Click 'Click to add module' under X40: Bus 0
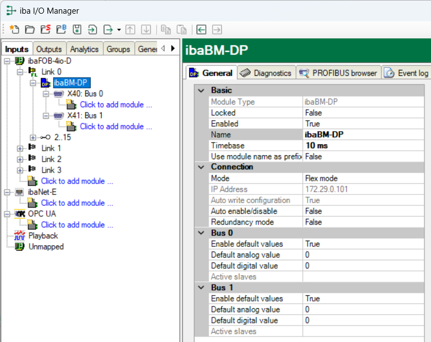Image resolution: width=431 pixels, height=342 pixels. click(115, 104)
